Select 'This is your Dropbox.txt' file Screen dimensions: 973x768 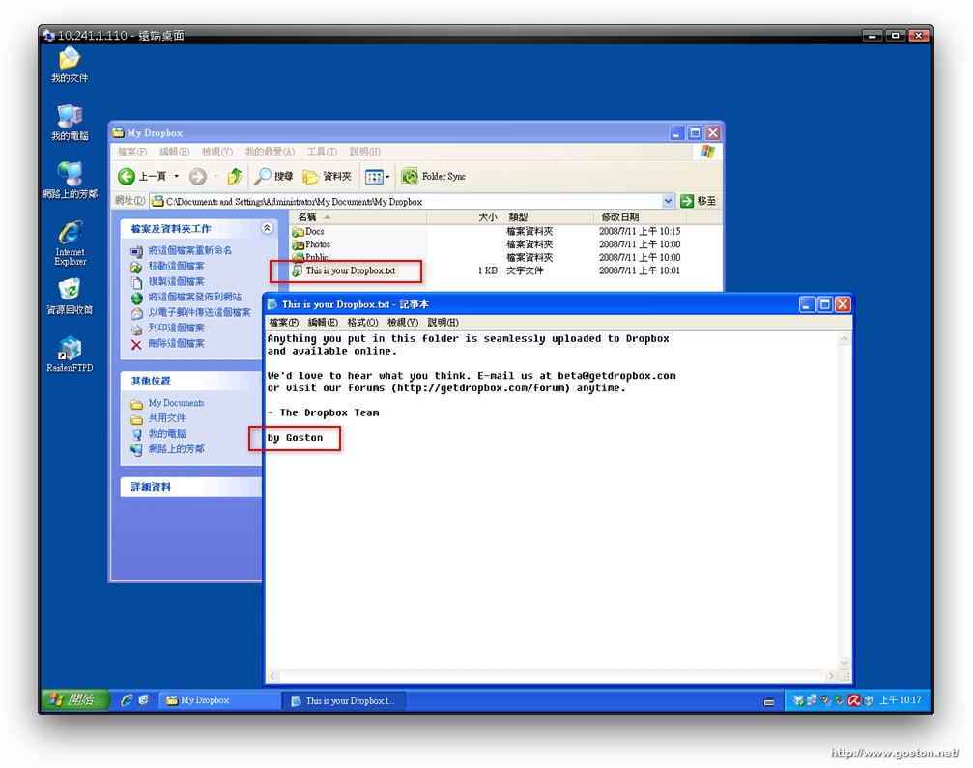[x=344, y=271]
